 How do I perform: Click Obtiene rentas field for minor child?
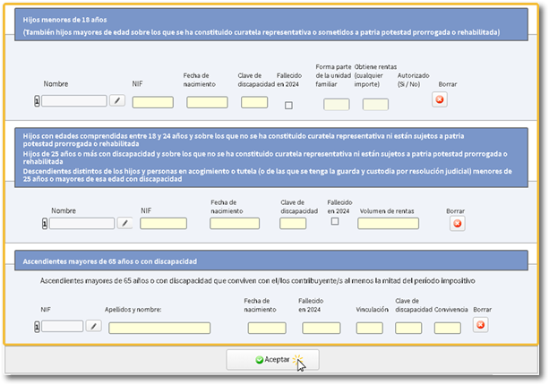375,104
